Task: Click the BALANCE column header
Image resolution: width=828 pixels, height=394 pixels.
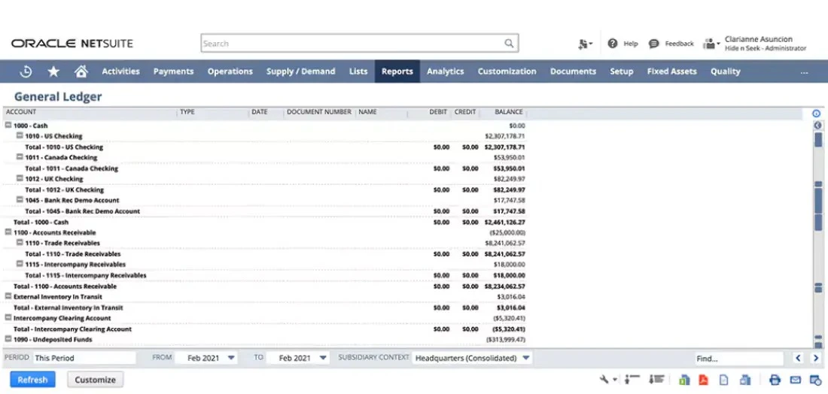Action: (509, 112)
